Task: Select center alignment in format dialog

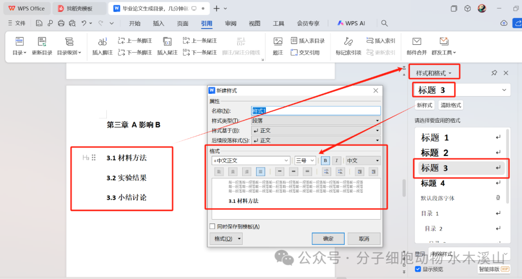Action: (x=232, y=171)
